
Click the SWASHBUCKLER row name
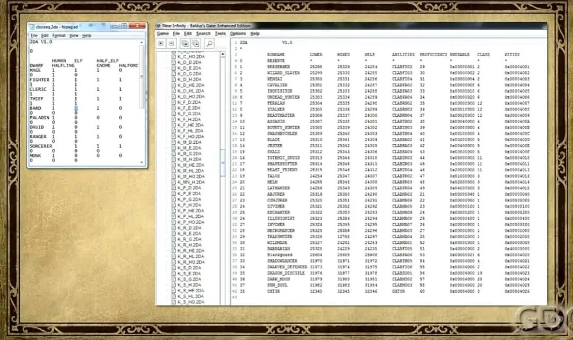[282, 133]
